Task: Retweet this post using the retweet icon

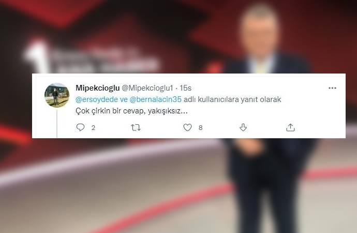Action: [136, 127]
